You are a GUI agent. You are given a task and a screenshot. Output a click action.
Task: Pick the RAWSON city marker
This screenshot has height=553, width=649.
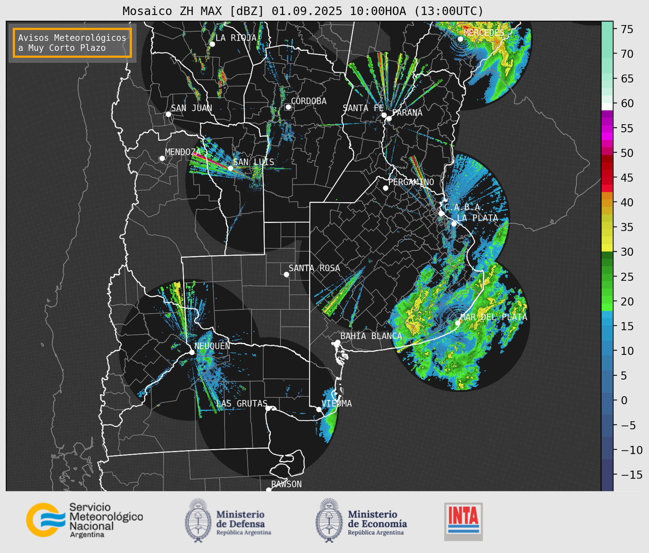[x=269, y=490]
